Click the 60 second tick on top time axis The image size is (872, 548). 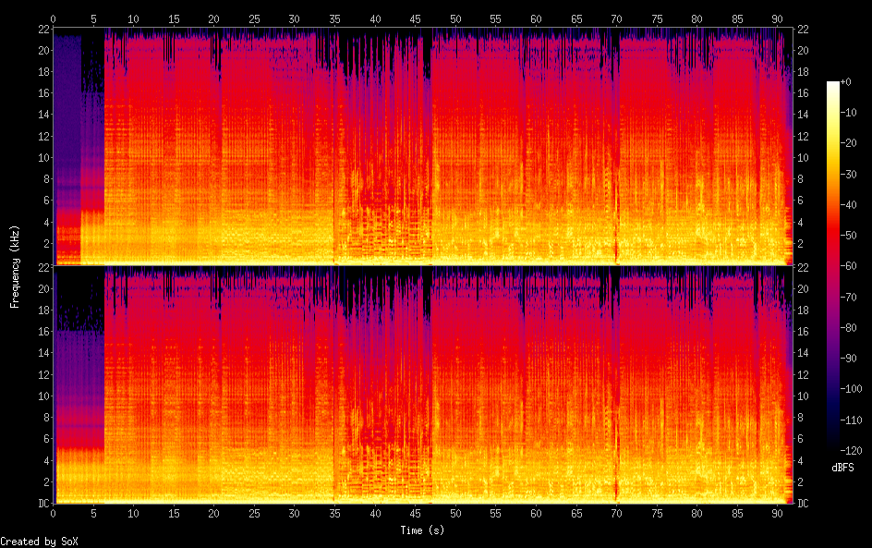click(536, 18)
